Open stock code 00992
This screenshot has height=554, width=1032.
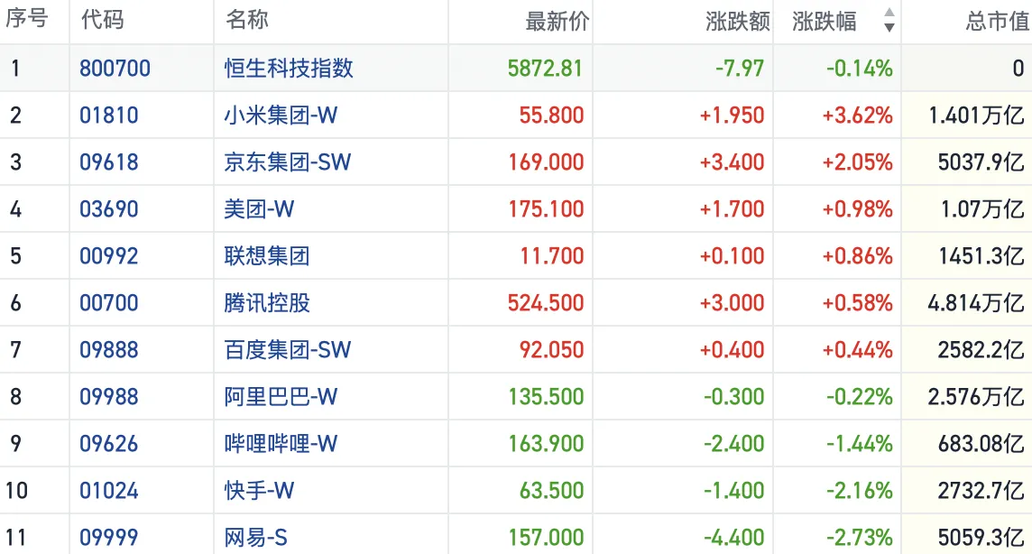(109, 256)
